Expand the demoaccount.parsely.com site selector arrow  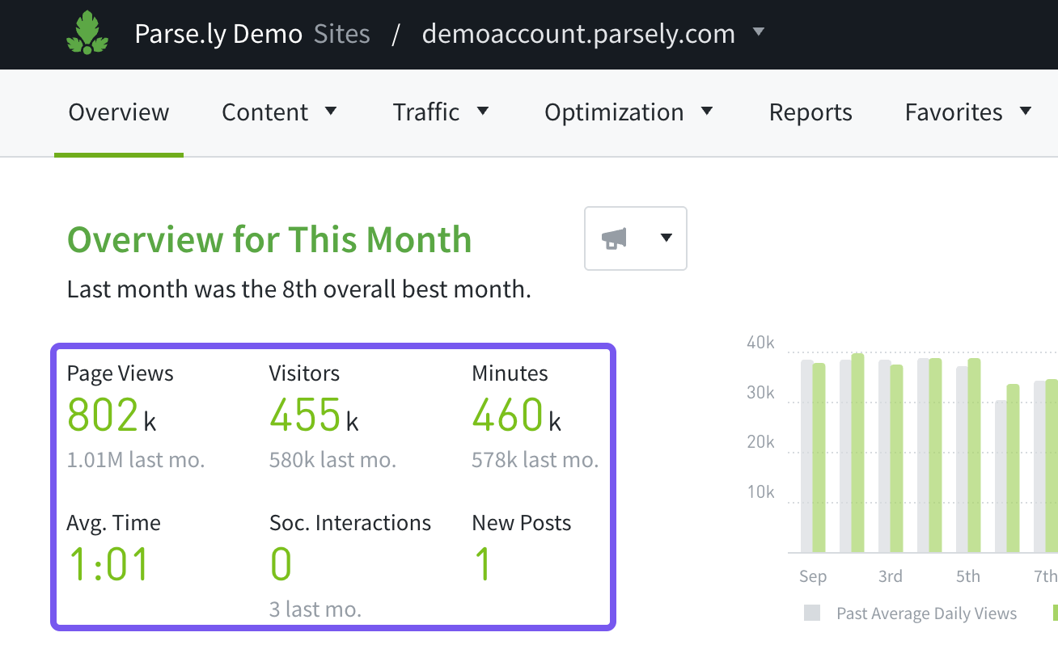click(758, 33)
